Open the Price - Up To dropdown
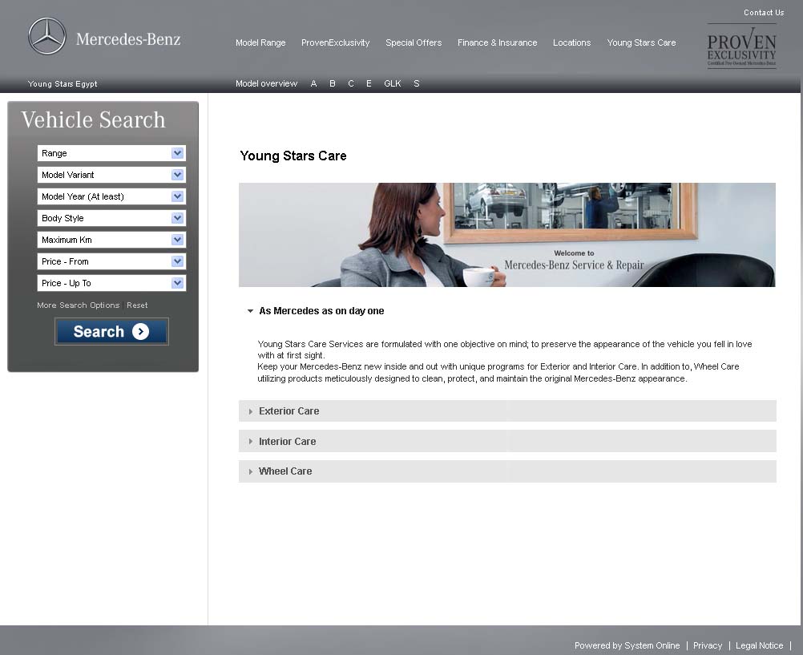803x655 pixels. (111, 283)
